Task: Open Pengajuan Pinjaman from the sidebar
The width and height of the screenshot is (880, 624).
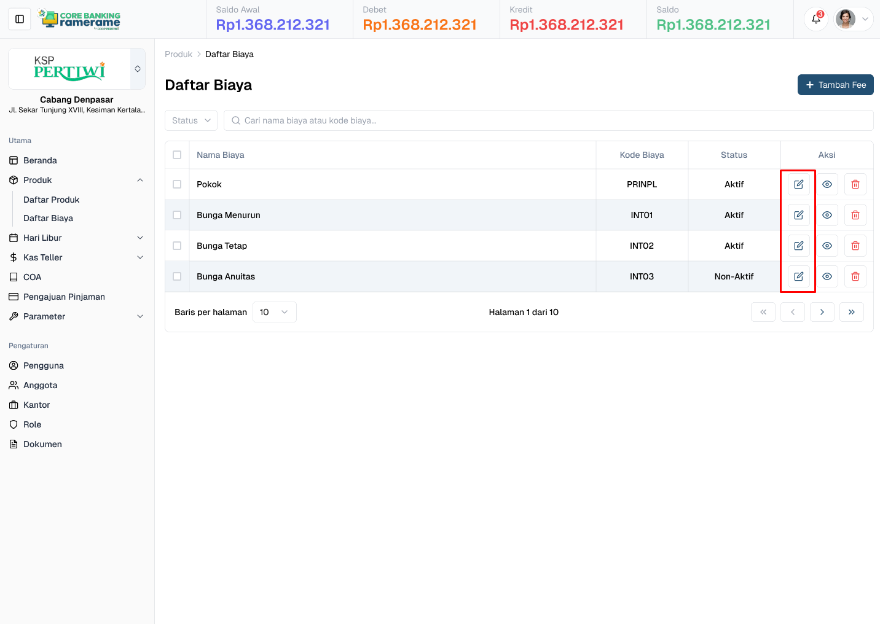Action: pos(64,297)
